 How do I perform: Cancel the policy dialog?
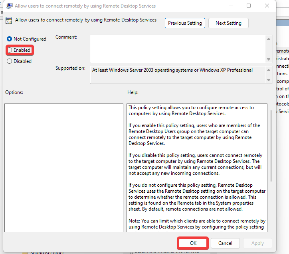point(225,243)
